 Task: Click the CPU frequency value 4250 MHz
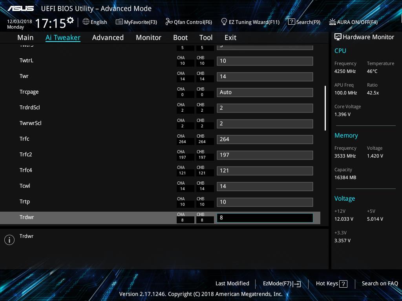(345, 71)
